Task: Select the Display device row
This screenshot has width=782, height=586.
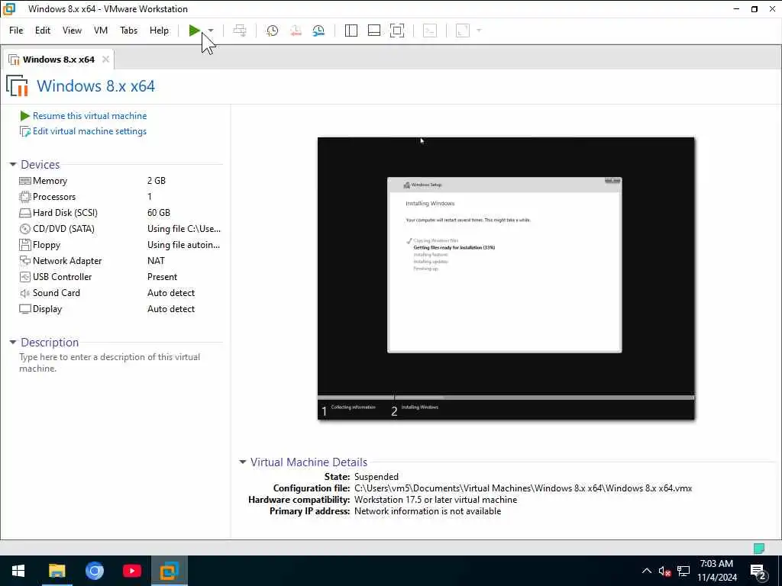Action: 120,309
